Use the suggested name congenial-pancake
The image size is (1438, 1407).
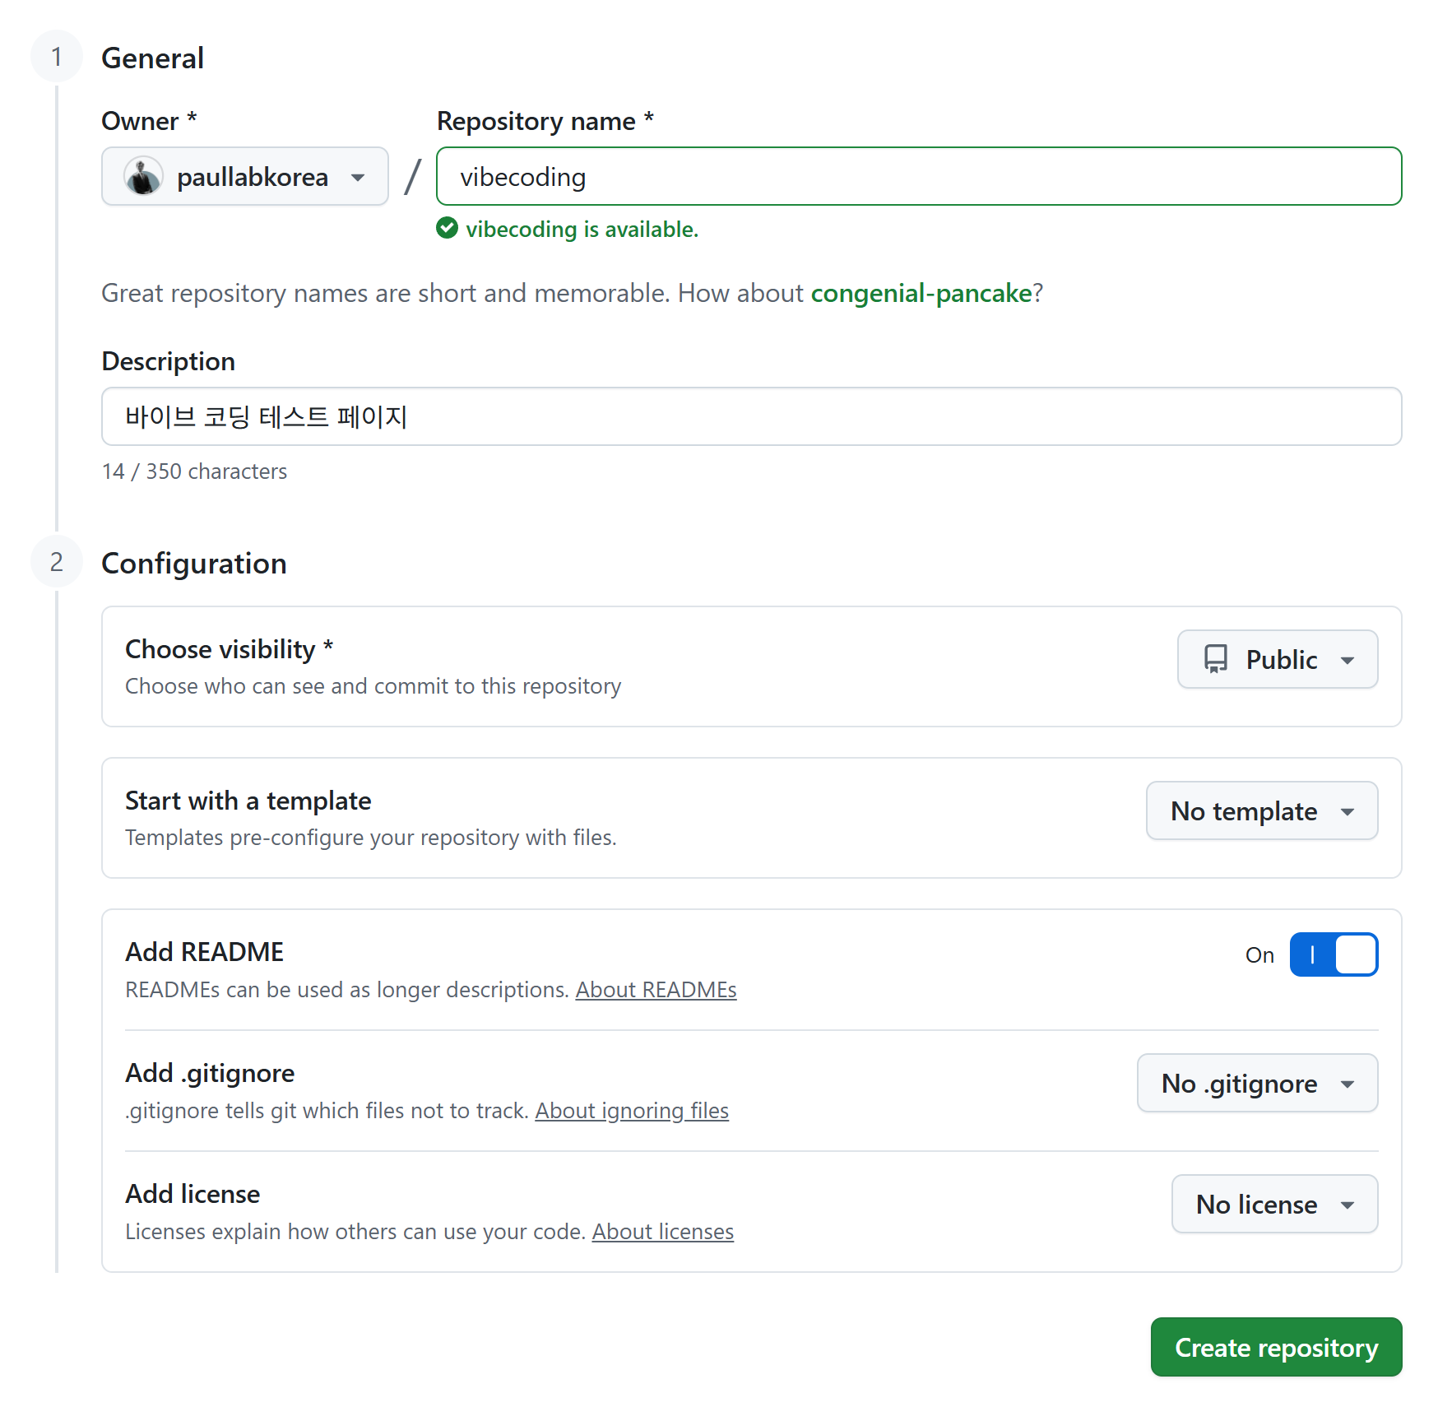[x=921, y=293]
